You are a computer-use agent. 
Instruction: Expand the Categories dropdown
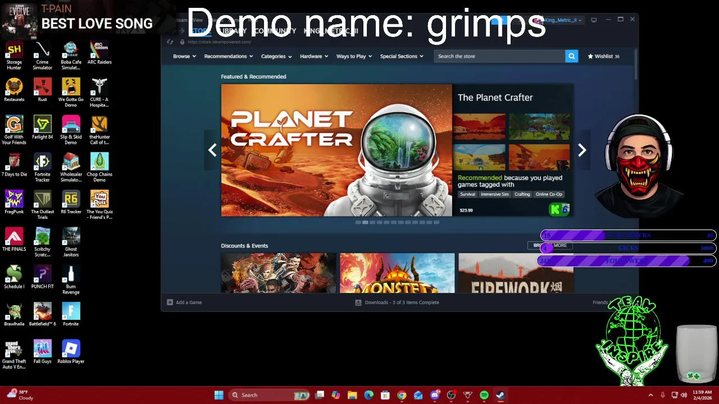tap(276, 56)
